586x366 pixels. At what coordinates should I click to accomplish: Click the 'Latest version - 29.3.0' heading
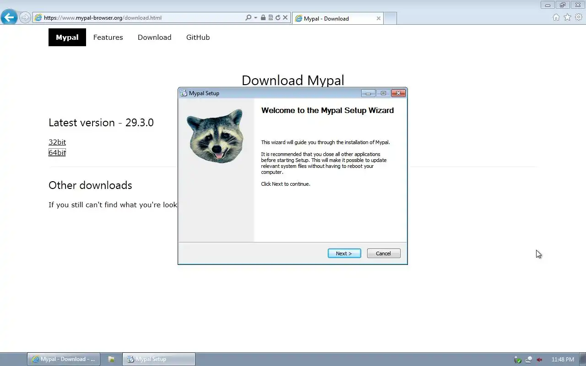click(x=101, y=123)
